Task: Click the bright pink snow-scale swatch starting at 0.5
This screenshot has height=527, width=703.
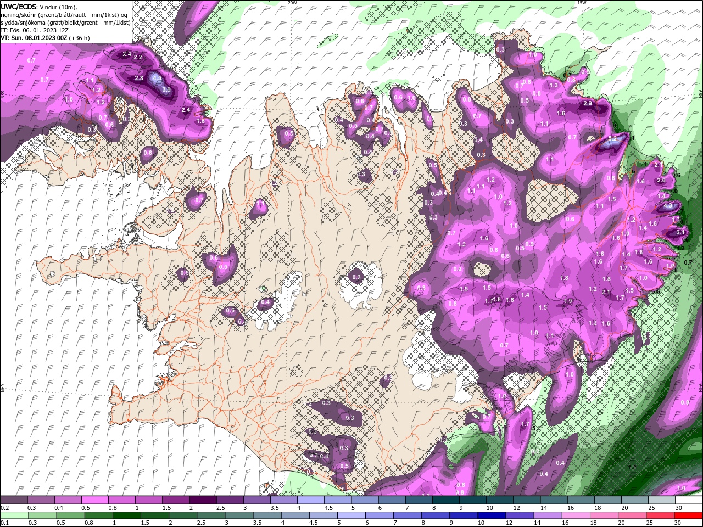Action: [x=95, y=500]
